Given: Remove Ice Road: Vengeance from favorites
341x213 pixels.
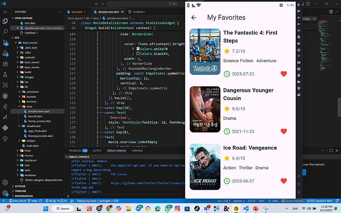Looking at the screenshot, I should click(x=284, y=181).
